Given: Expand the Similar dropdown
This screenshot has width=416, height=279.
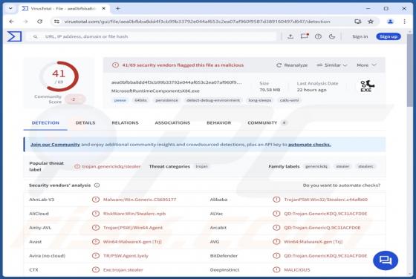Looking at the screenshot, I should point(332,65).
